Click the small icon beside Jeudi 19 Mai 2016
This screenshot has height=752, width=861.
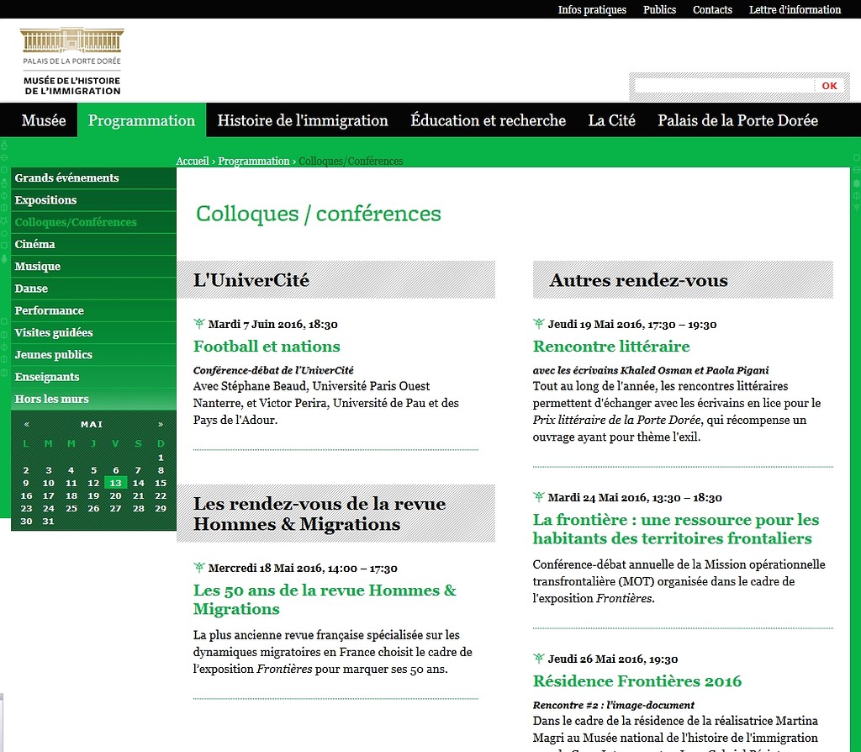[539, 324]
